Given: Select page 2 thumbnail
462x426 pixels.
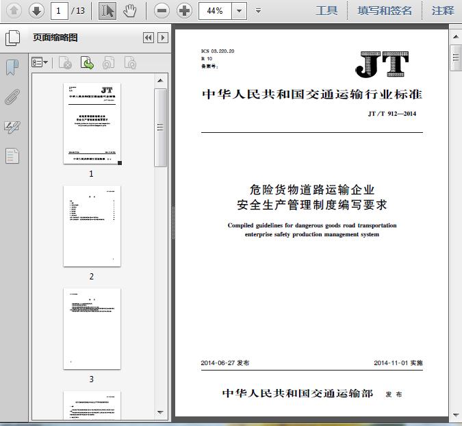Looking at the screenshot, I should (x=92, y=226).
